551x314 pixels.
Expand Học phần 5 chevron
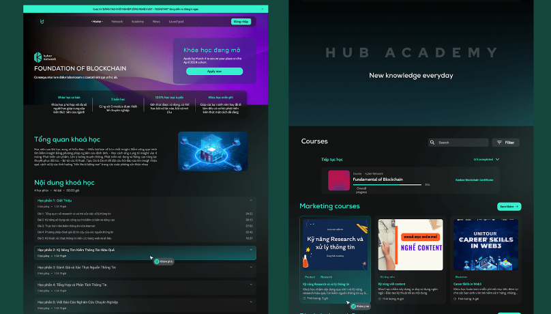pos(251,302)
